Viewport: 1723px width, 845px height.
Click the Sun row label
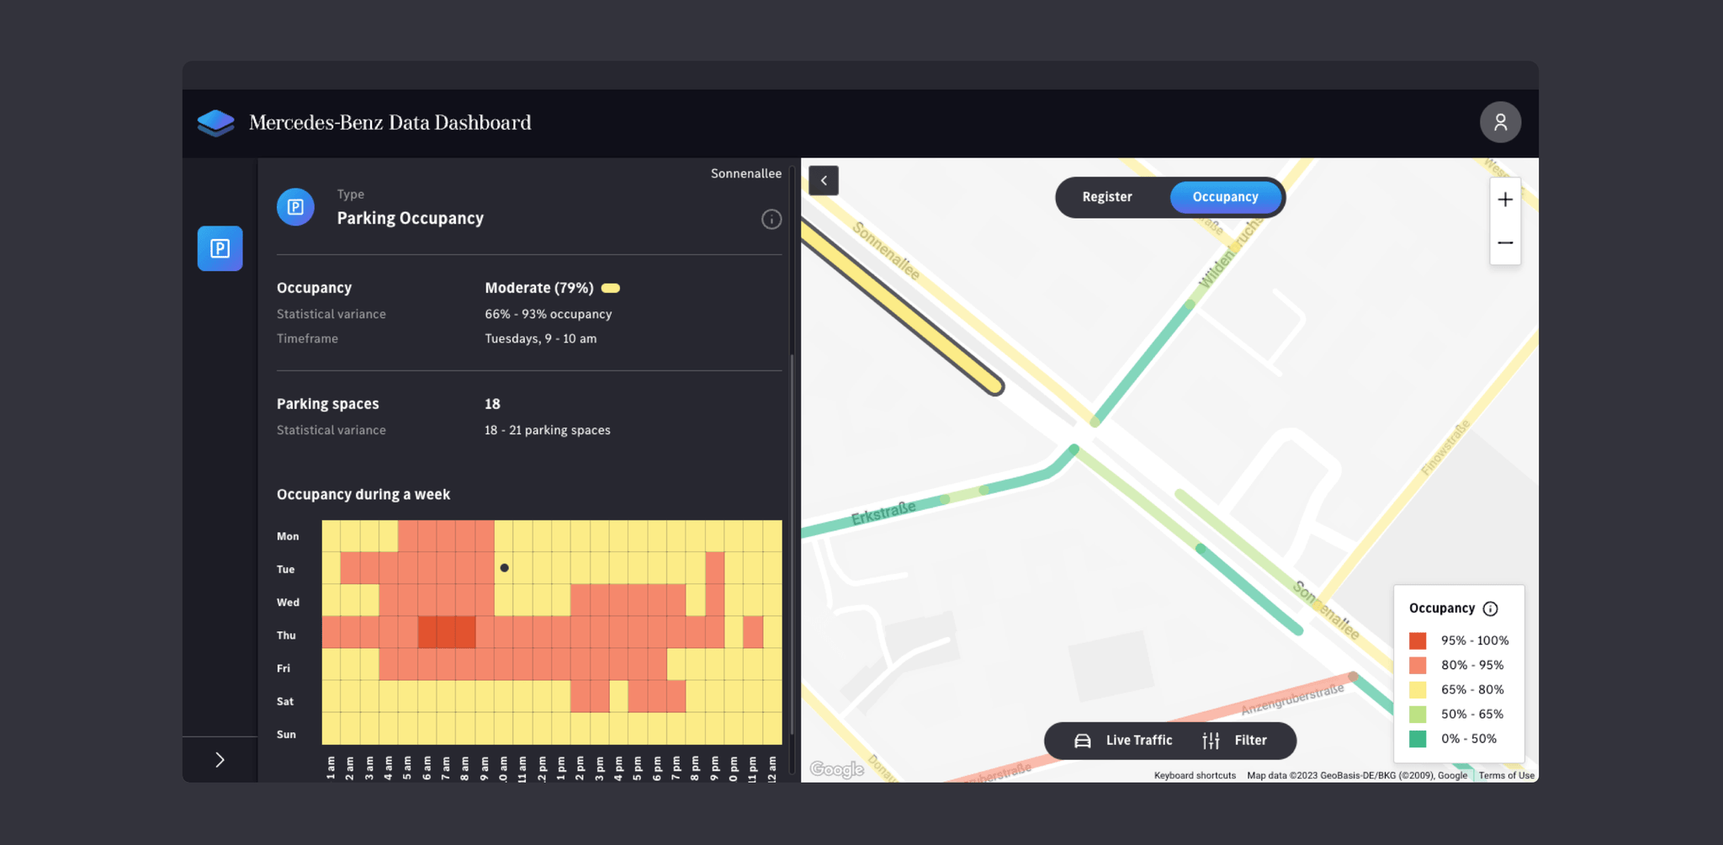click(x=286, y=735)
